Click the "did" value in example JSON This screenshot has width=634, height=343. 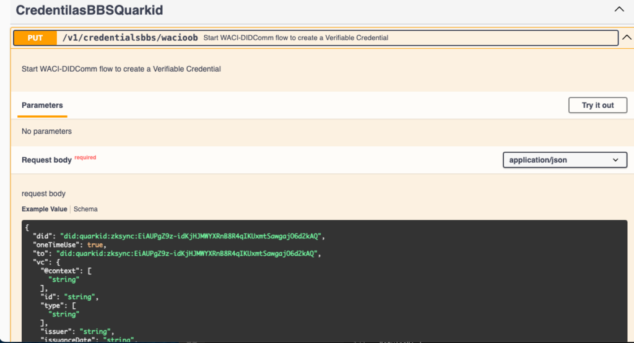[190, 236]
